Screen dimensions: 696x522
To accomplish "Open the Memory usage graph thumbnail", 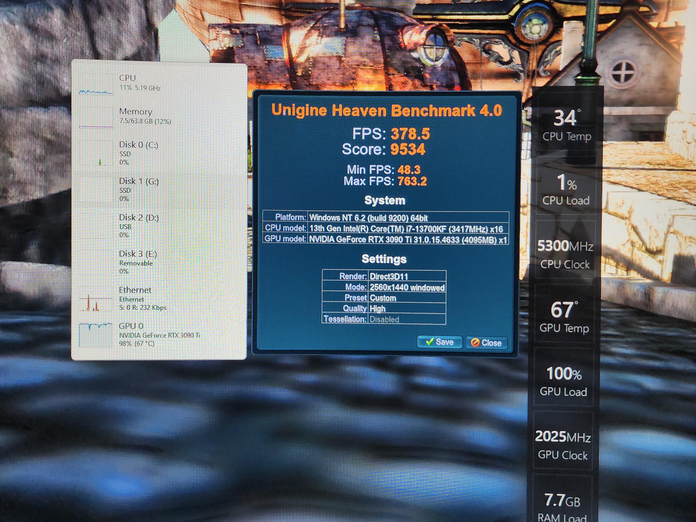I will point(96,118).
